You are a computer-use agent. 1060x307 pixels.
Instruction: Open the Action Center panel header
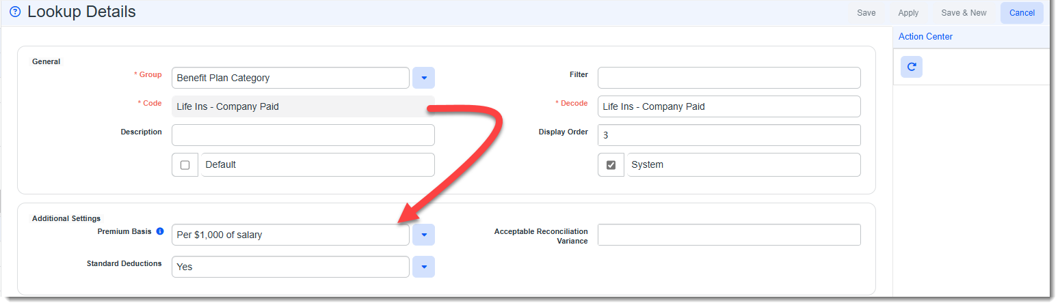click(925, 37)
